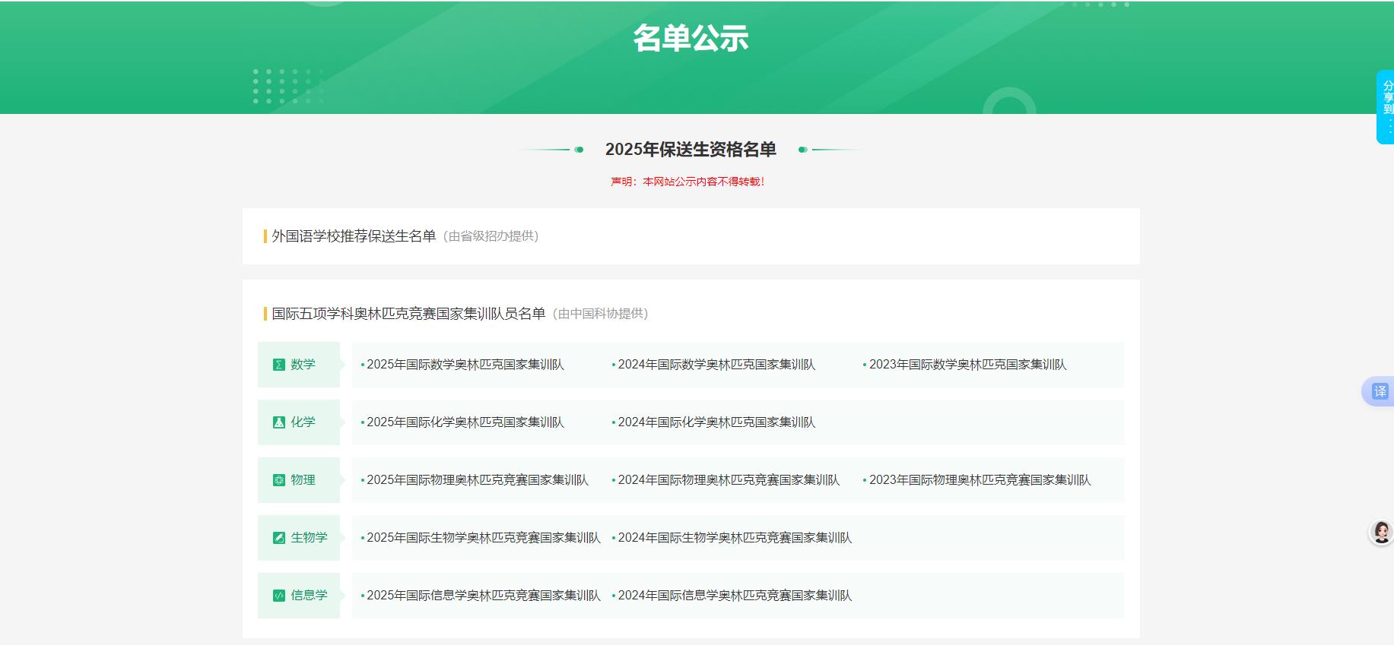1394x645 pixels.
Task: Click the 外国语学校推荐保送生名单 section header
Action: 354,236
